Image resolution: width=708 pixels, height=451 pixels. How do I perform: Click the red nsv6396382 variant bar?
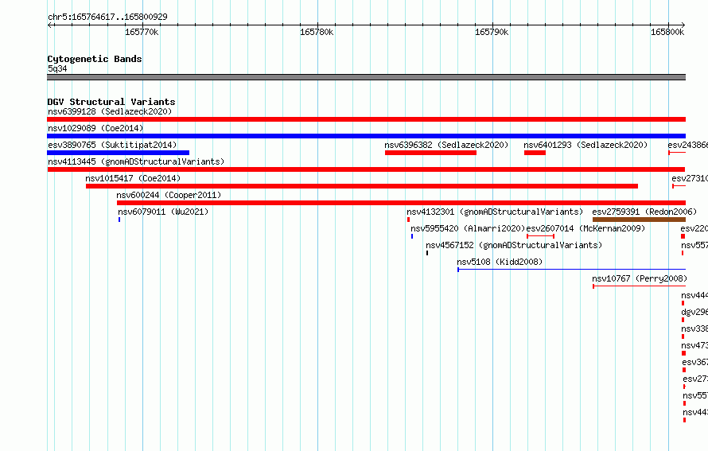tap(430, 153)
